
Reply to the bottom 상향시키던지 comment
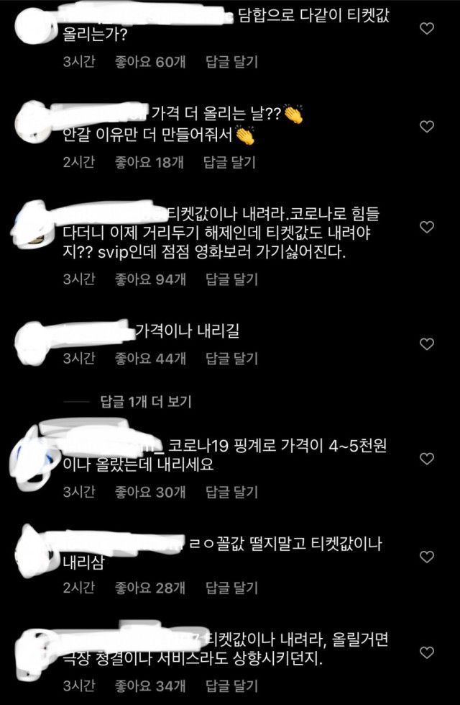[x=232, y=686]
